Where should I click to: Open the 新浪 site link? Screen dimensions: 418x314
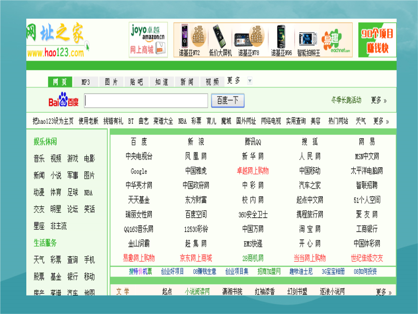click(196, 142)
